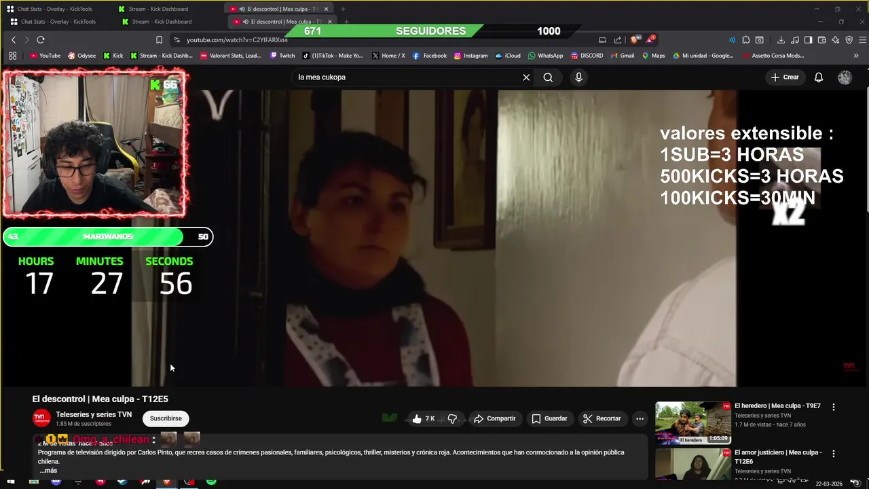Open the apps grid icon in bookmarks bar
The image size is (869, 489).
[12, 56]
